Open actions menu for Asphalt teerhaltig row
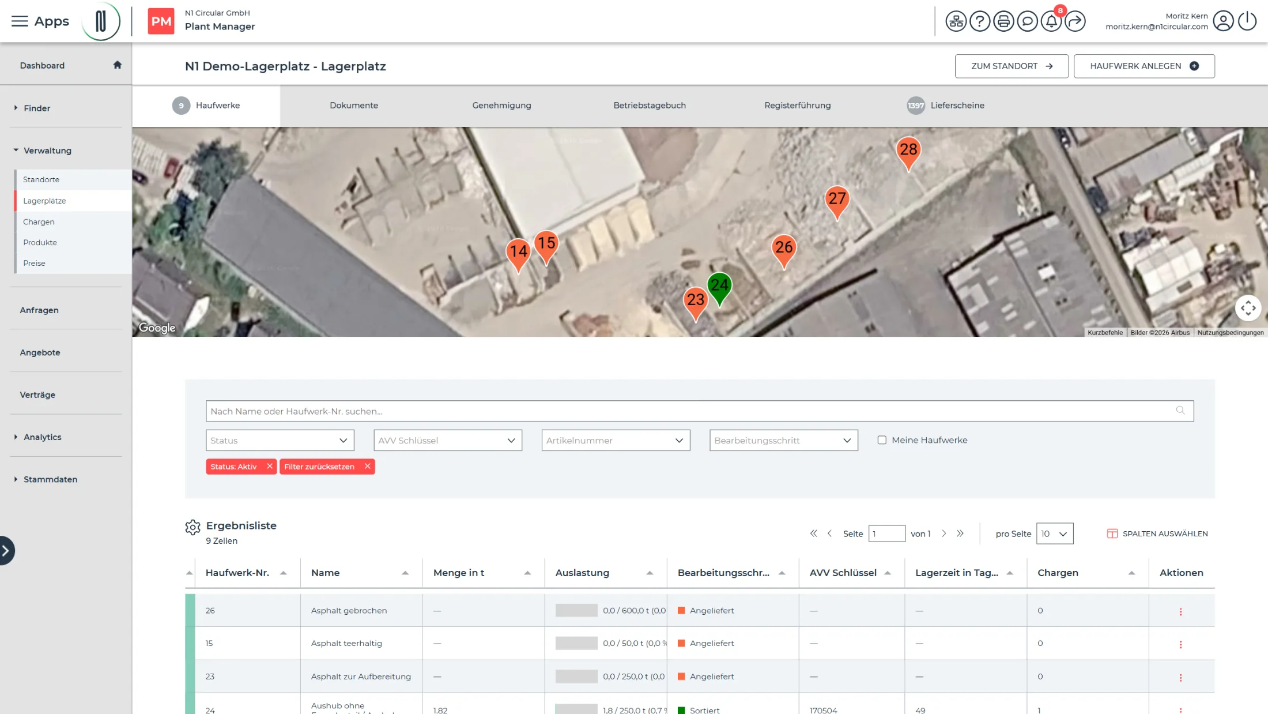The image size is (1268, 714). pos(1180,644)
